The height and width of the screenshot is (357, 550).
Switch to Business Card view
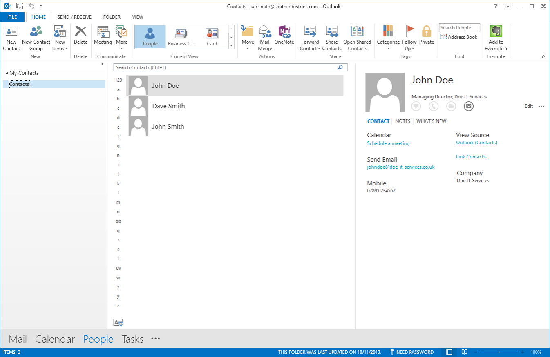181,37
